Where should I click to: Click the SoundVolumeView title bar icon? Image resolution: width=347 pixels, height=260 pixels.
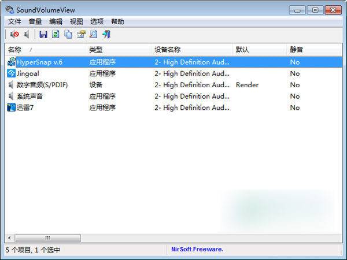tap(10, 10)
